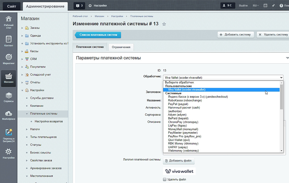
Task: Open the Маркетинг sidebar section
Action: point(9,59)
